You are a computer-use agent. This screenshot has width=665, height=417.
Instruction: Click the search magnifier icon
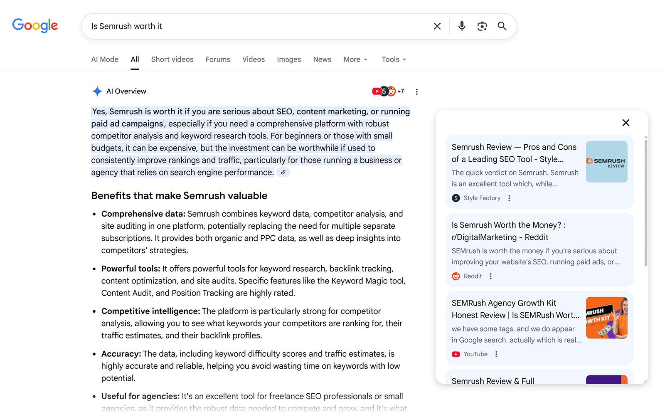coord(502,26)
